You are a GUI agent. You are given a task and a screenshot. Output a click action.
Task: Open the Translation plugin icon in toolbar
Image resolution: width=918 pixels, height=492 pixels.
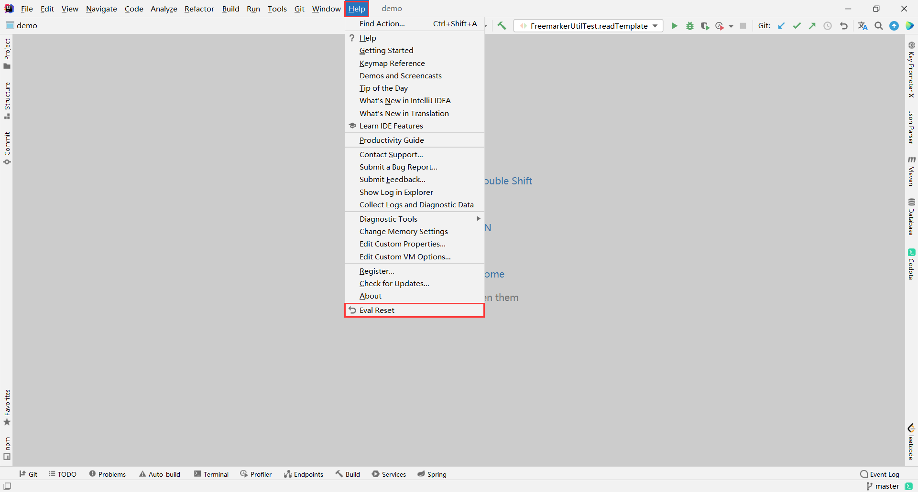pos(863,26)
